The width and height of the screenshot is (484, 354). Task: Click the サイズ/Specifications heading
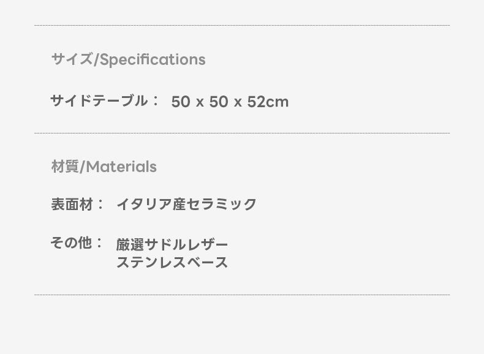click(x=128, y=59)
